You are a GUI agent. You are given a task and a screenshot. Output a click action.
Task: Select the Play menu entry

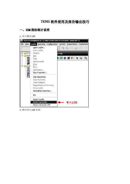tap(44, 56)
